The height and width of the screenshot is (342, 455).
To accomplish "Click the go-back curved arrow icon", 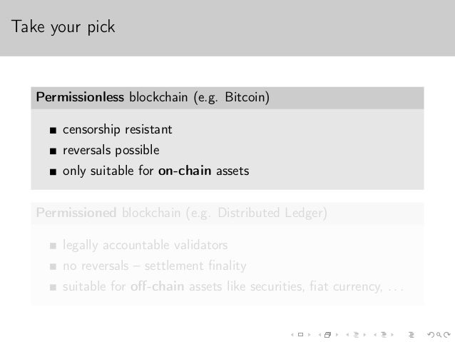I will point(431,335).
